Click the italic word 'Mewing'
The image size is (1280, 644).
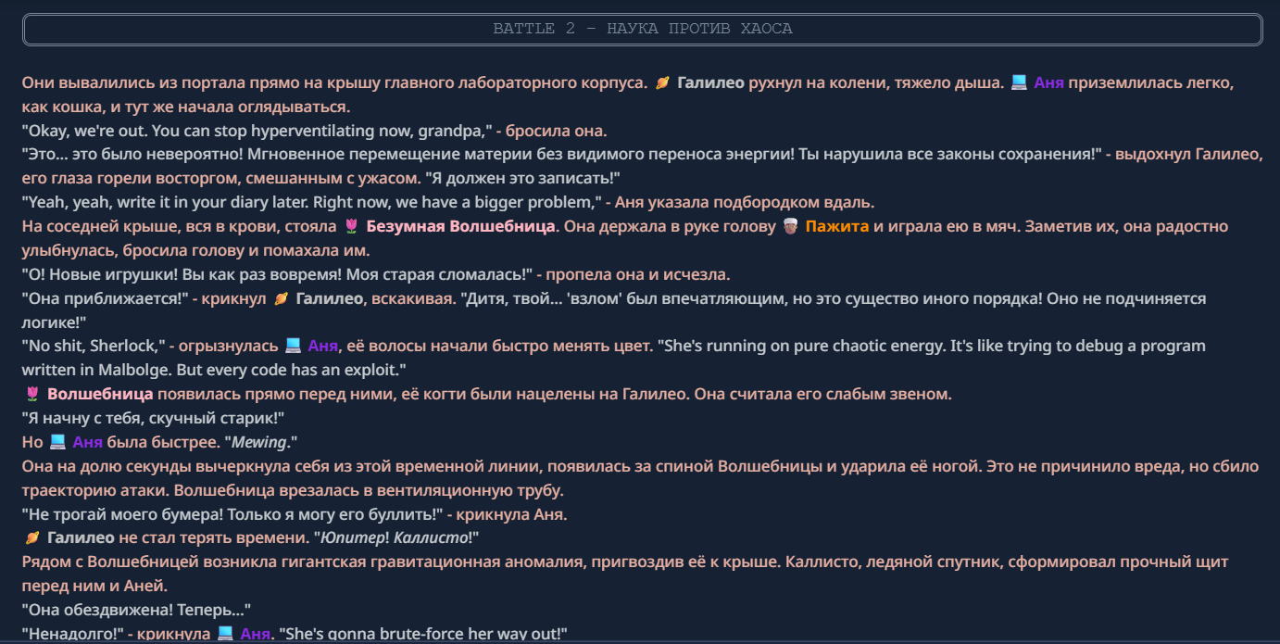point(259,442)
